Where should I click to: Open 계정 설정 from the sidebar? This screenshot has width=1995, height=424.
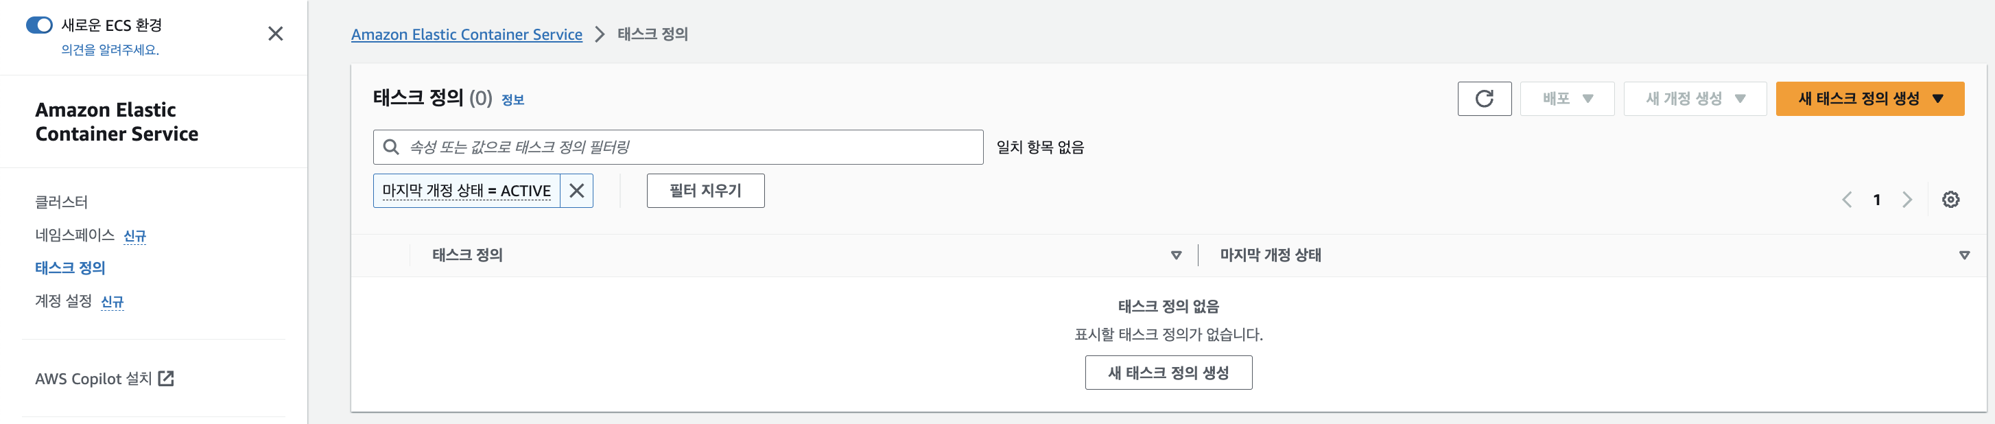tap(65, 301)
